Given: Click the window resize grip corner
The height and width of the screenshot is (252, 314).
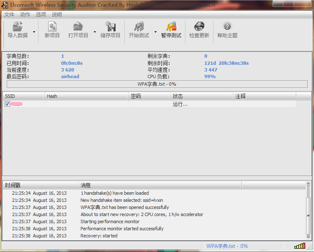Looking at the screenshot, I should (x=310, y=247).
